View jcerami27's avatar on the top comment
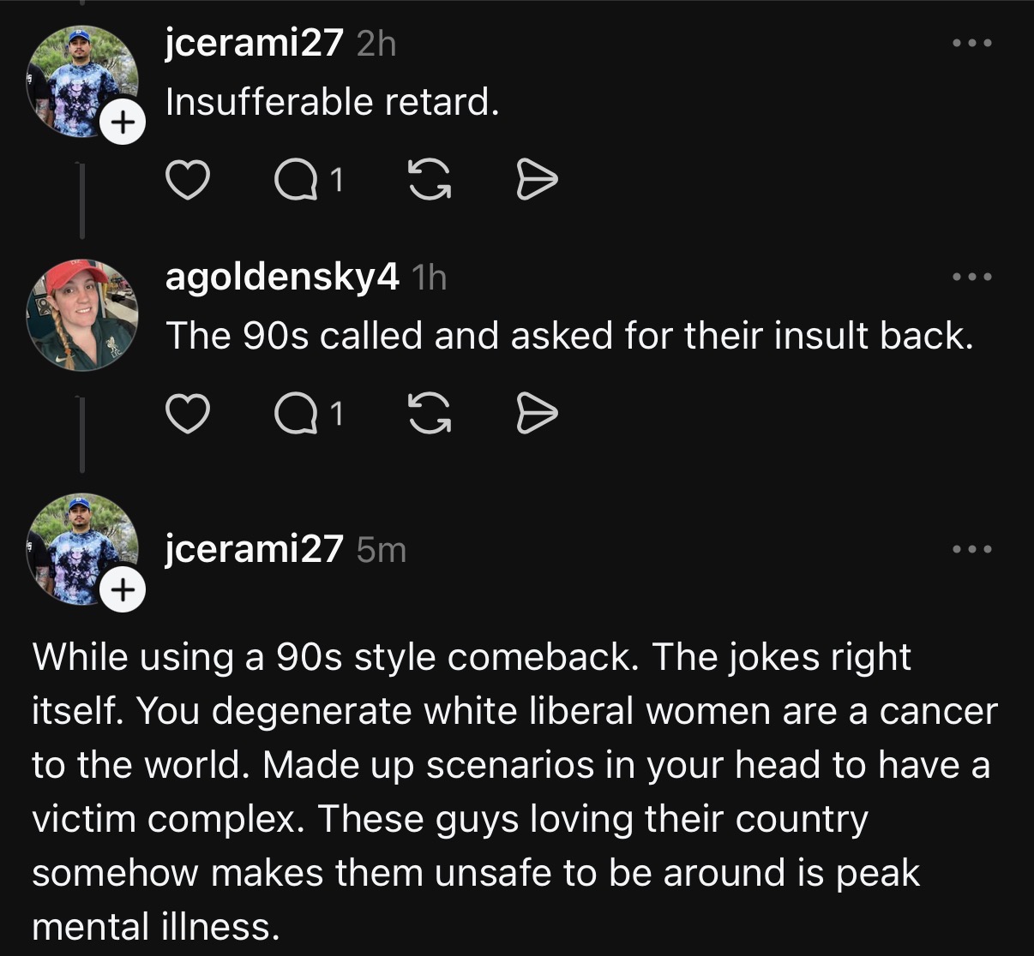The image size is (1034, 956). (82, 81)
